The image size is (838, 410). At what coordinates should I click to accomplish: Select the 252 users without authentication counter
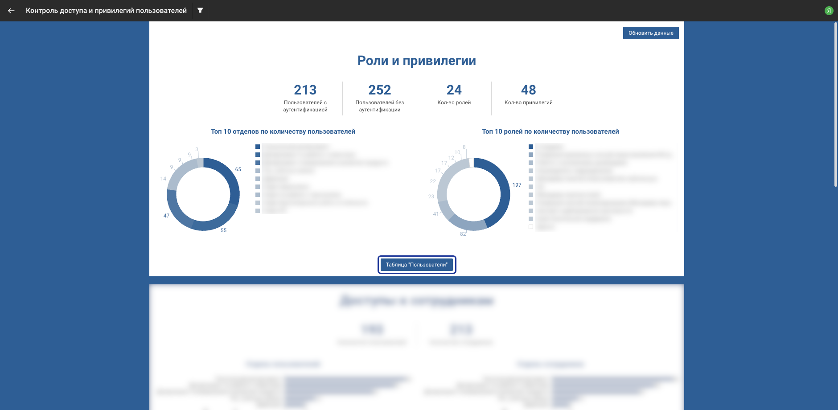point(379,90)
